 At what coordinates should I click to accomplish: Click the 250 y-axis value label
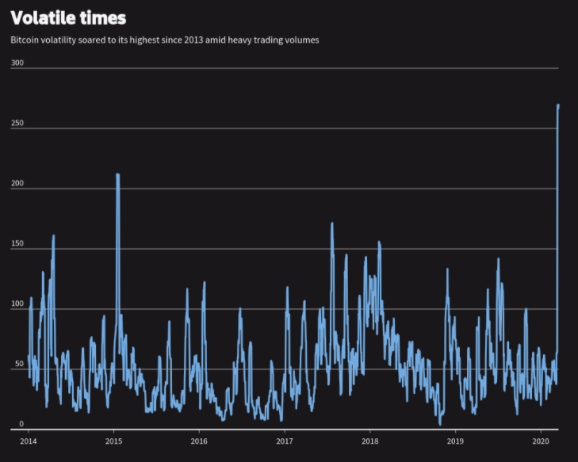pyautogui.click(x=17, y=123)
